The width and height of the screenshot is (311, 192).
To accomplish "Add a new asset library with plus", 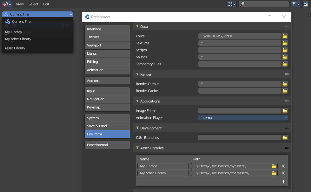I will (x=283, y=182).
